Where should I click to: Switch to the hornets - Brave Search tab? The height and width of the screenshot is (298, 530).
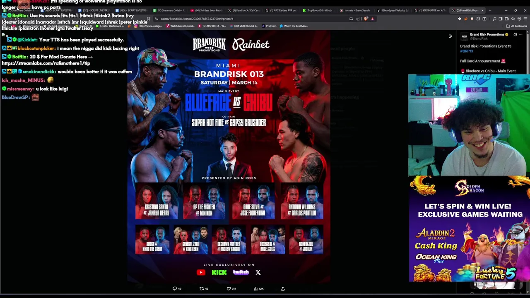click(x=355, y=10)
